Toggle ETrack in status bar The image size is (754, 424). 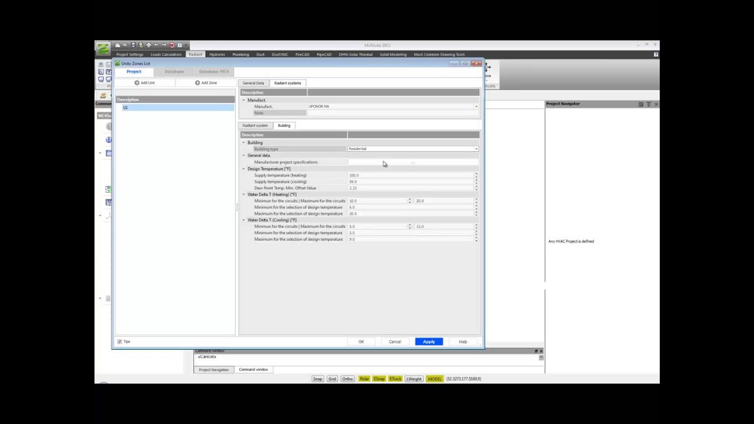395,379
